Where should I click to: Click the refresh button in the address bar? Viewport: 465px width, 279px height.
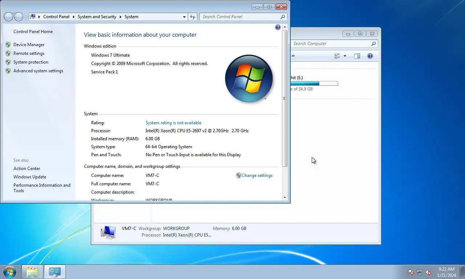[193, 17]
